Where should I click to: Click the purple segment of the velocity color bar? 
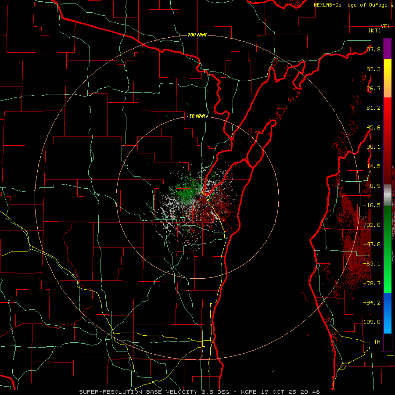click(388, 49)
